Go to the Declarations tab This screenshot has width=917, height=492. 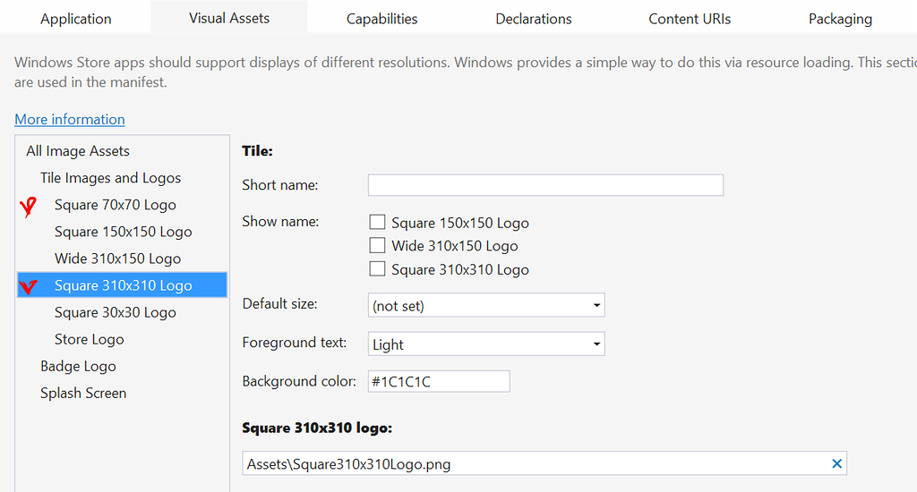(534, 18)
